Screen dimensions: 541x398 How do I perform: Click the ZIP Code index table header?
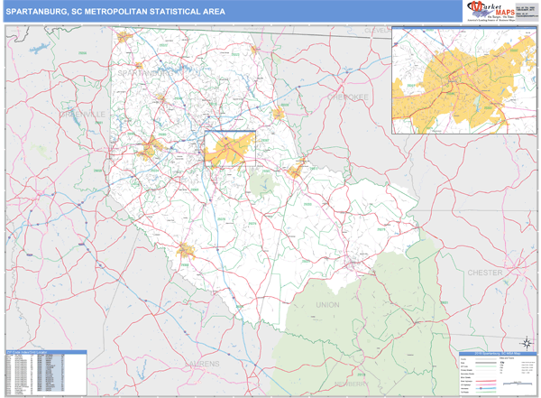click(x=46, y=352)
